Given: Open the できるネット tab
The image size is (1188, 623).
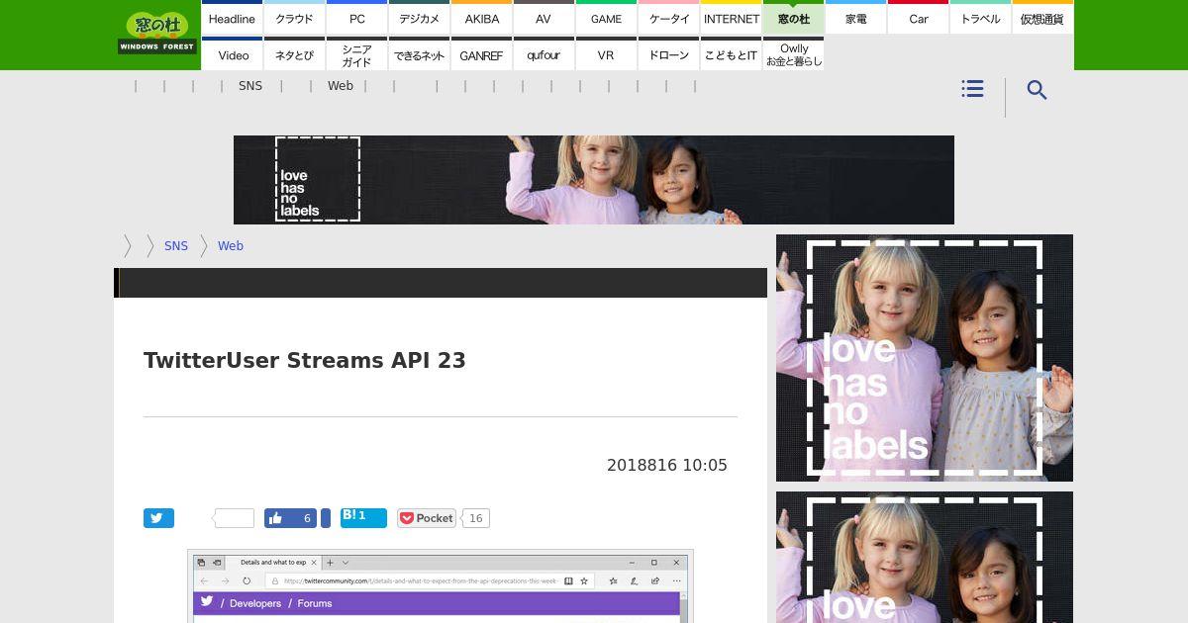Looking at the screenshot, I should click(419, 54).
